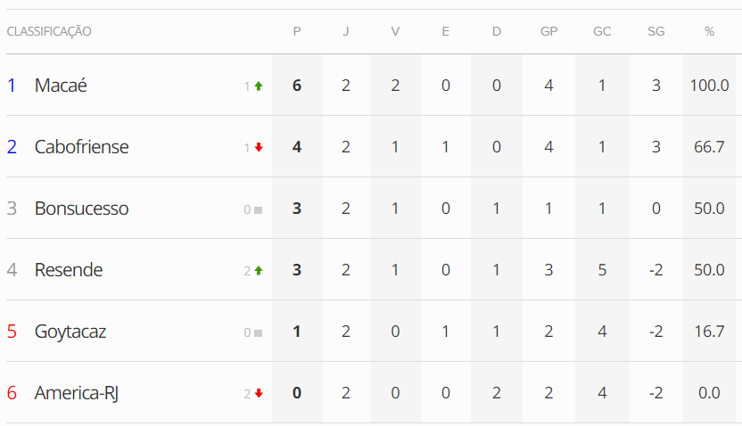Click the P points column header

297,32
